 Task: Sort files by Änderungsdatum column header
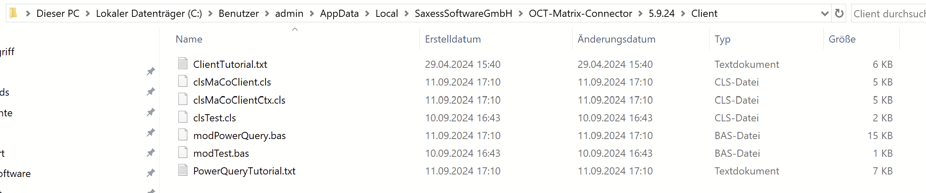616,39
